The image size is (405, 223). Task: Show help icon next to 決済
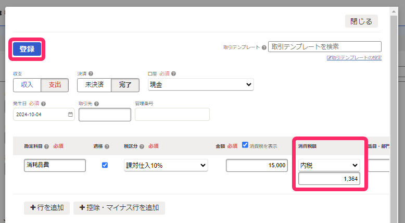pyautogui.click(x=91, y=73)
